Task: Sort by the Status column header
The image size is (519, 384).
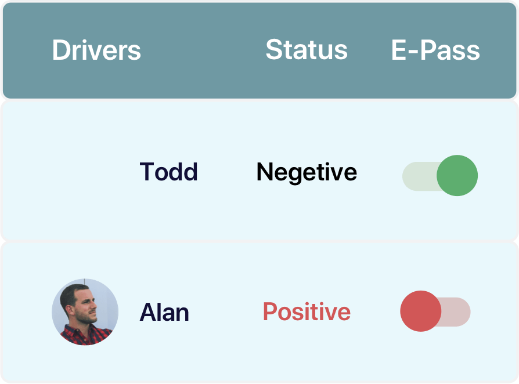Action: [307, 50]
